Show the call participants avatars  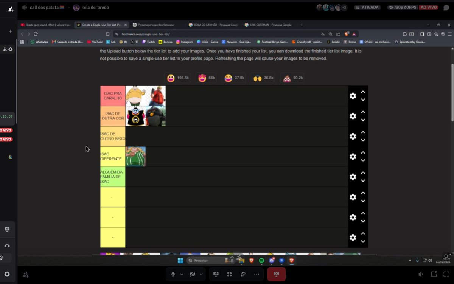(332, 8)
